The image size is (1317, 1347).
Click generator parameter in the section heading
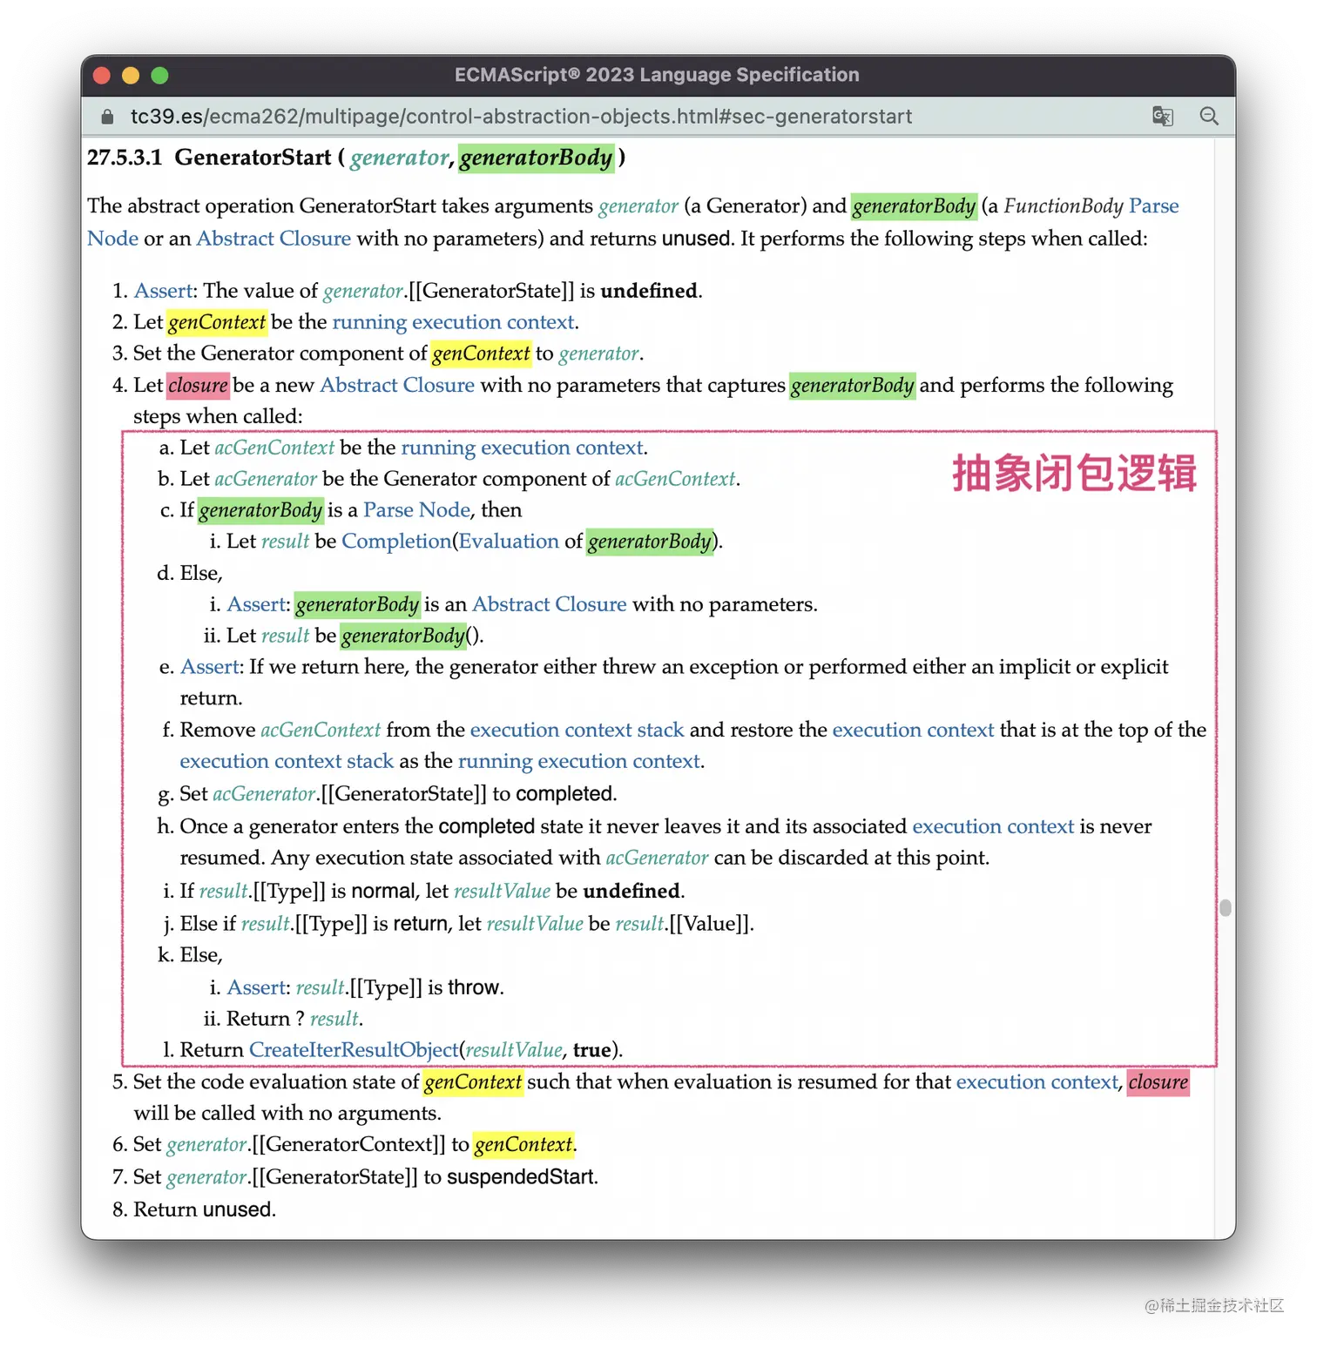[x=399, y=158]
